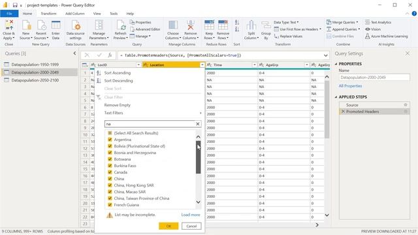Image resolution: width=418 pixels, height=235 pixels.
Task: Click the filter search input field
Action: (x=150, y=124)
